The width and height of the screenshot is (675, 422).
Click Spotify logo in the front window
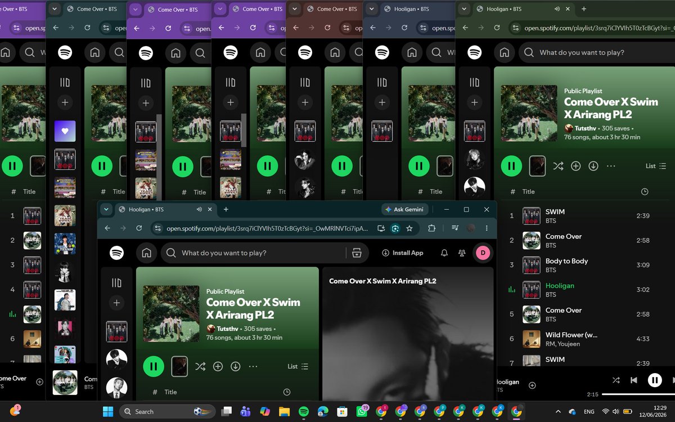click(x=116, y=253)
